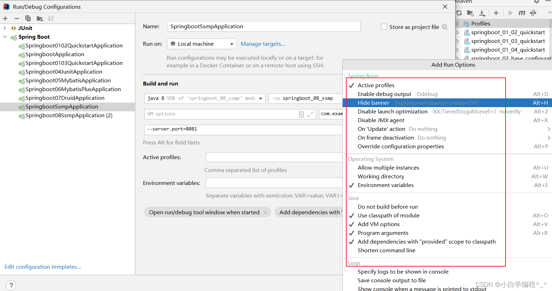This screenshot has height=291, width=552.
Task: Open project file storage gear settings
Action: (x=445, y=27)
